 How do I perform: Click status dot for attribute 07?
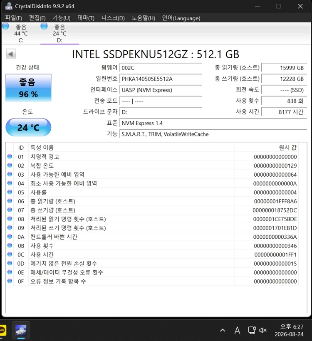pos(10,210)
